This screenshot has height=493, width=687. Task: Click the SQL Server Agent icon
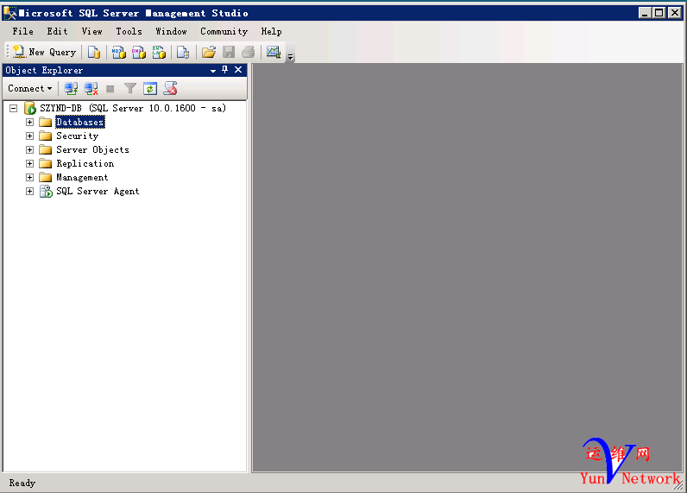click(46, 191)
